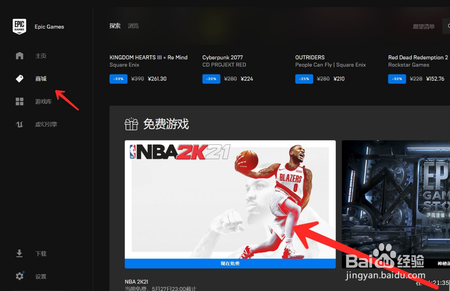
Task: Click the -33% badge for Red Dead Redemption
Action: click(397, 79)
